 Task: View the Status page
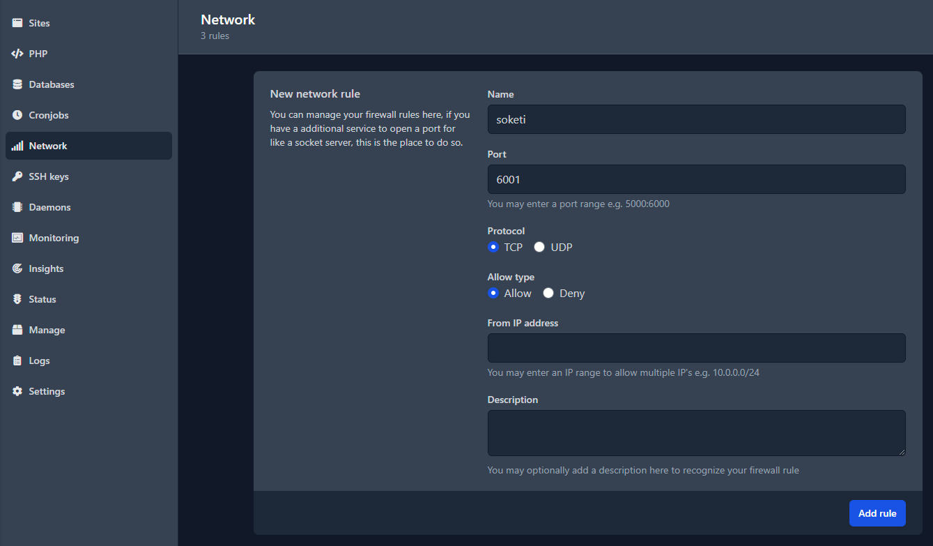point(88,299)
